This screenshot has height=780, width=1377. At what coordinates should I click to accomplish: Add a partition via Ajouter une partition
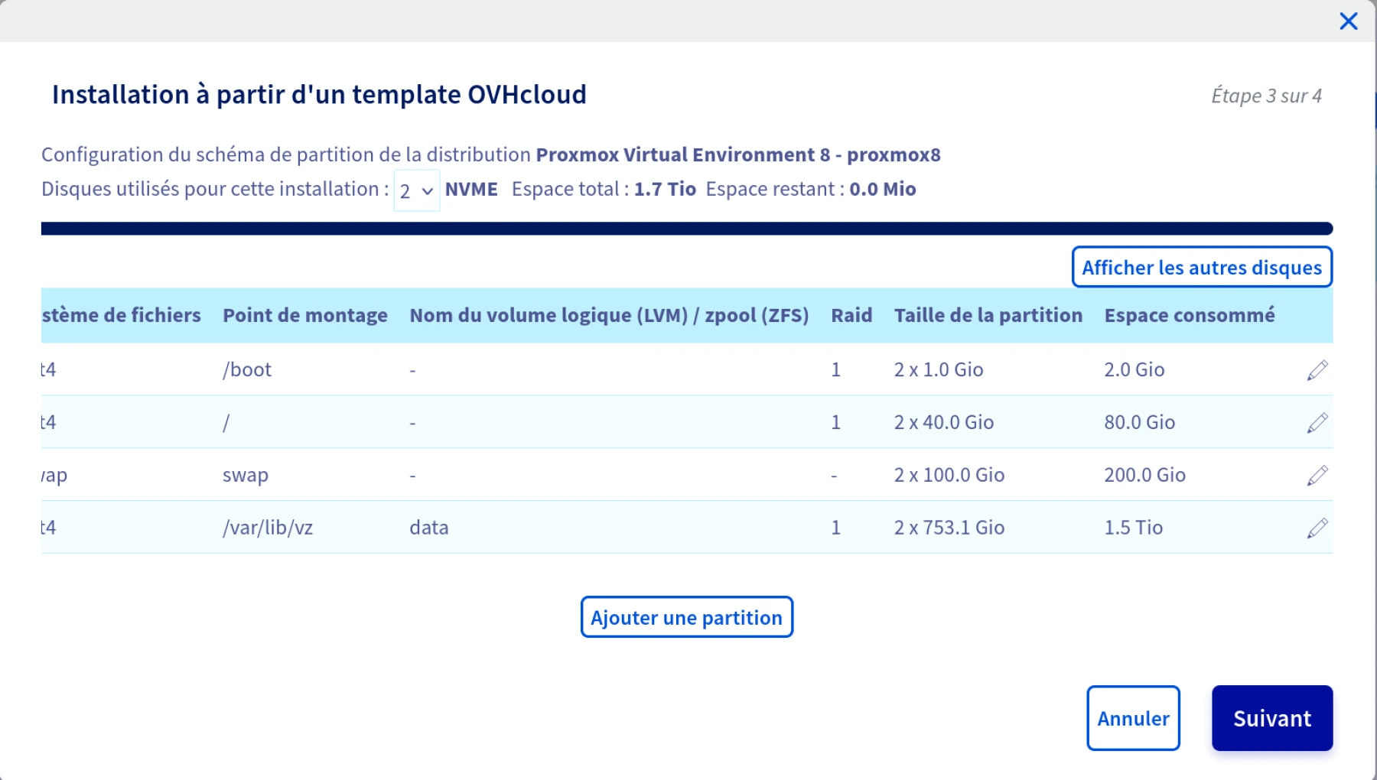[x=686, y=617]
